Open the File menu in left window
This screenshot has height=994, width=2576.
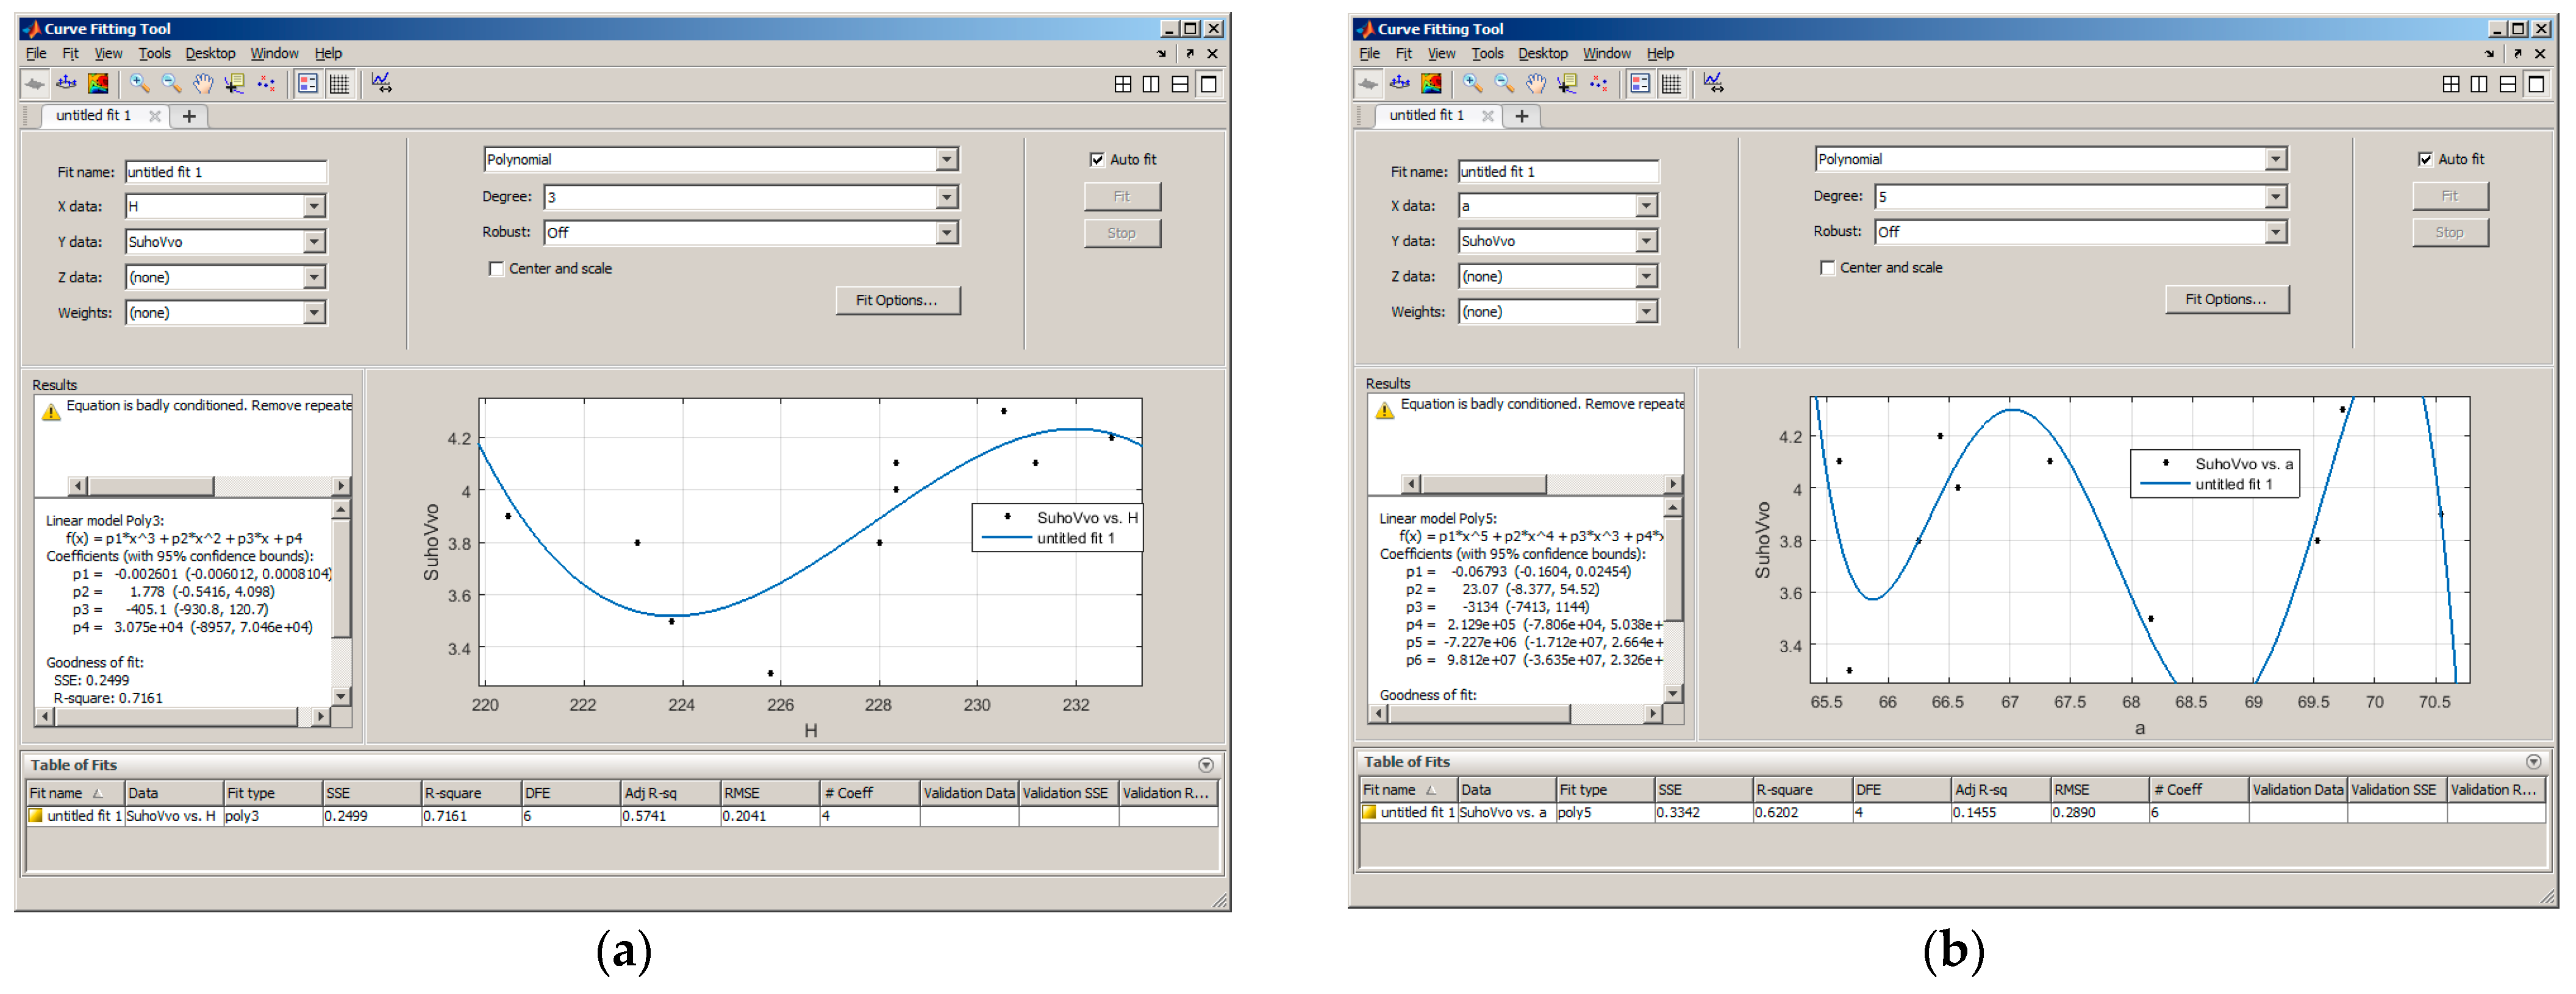tap(36, 54)
